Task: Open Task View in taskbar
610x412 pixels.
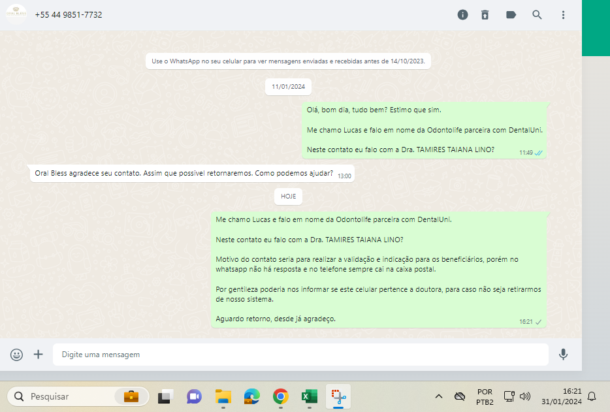Action: coord(165,396)
